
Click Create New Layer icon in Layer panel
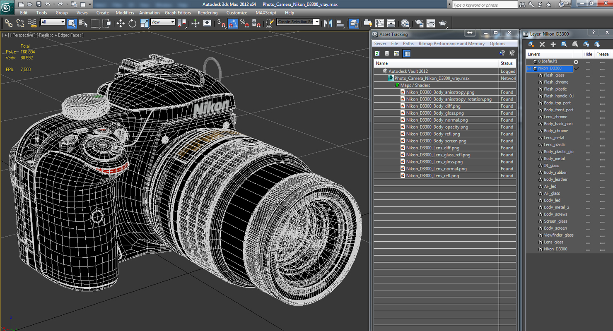[x=531, y=44]
